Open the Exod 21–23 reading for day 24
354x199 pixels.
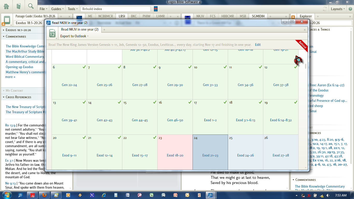tap(210, 155)
